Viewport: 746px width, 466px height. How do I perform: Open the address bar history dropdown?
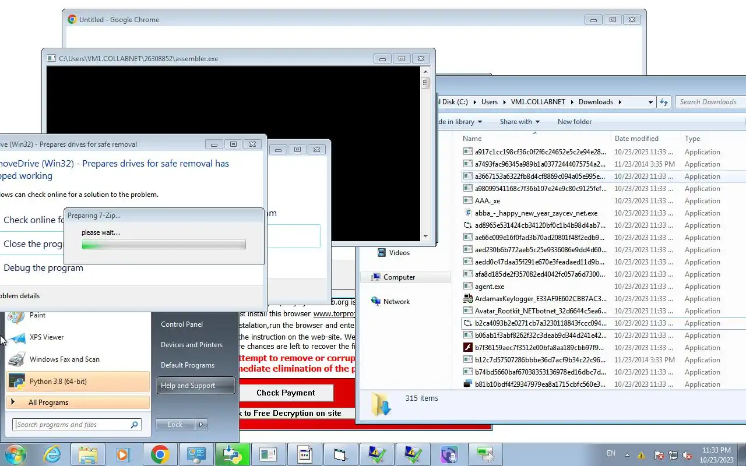(x=650, y=102)
